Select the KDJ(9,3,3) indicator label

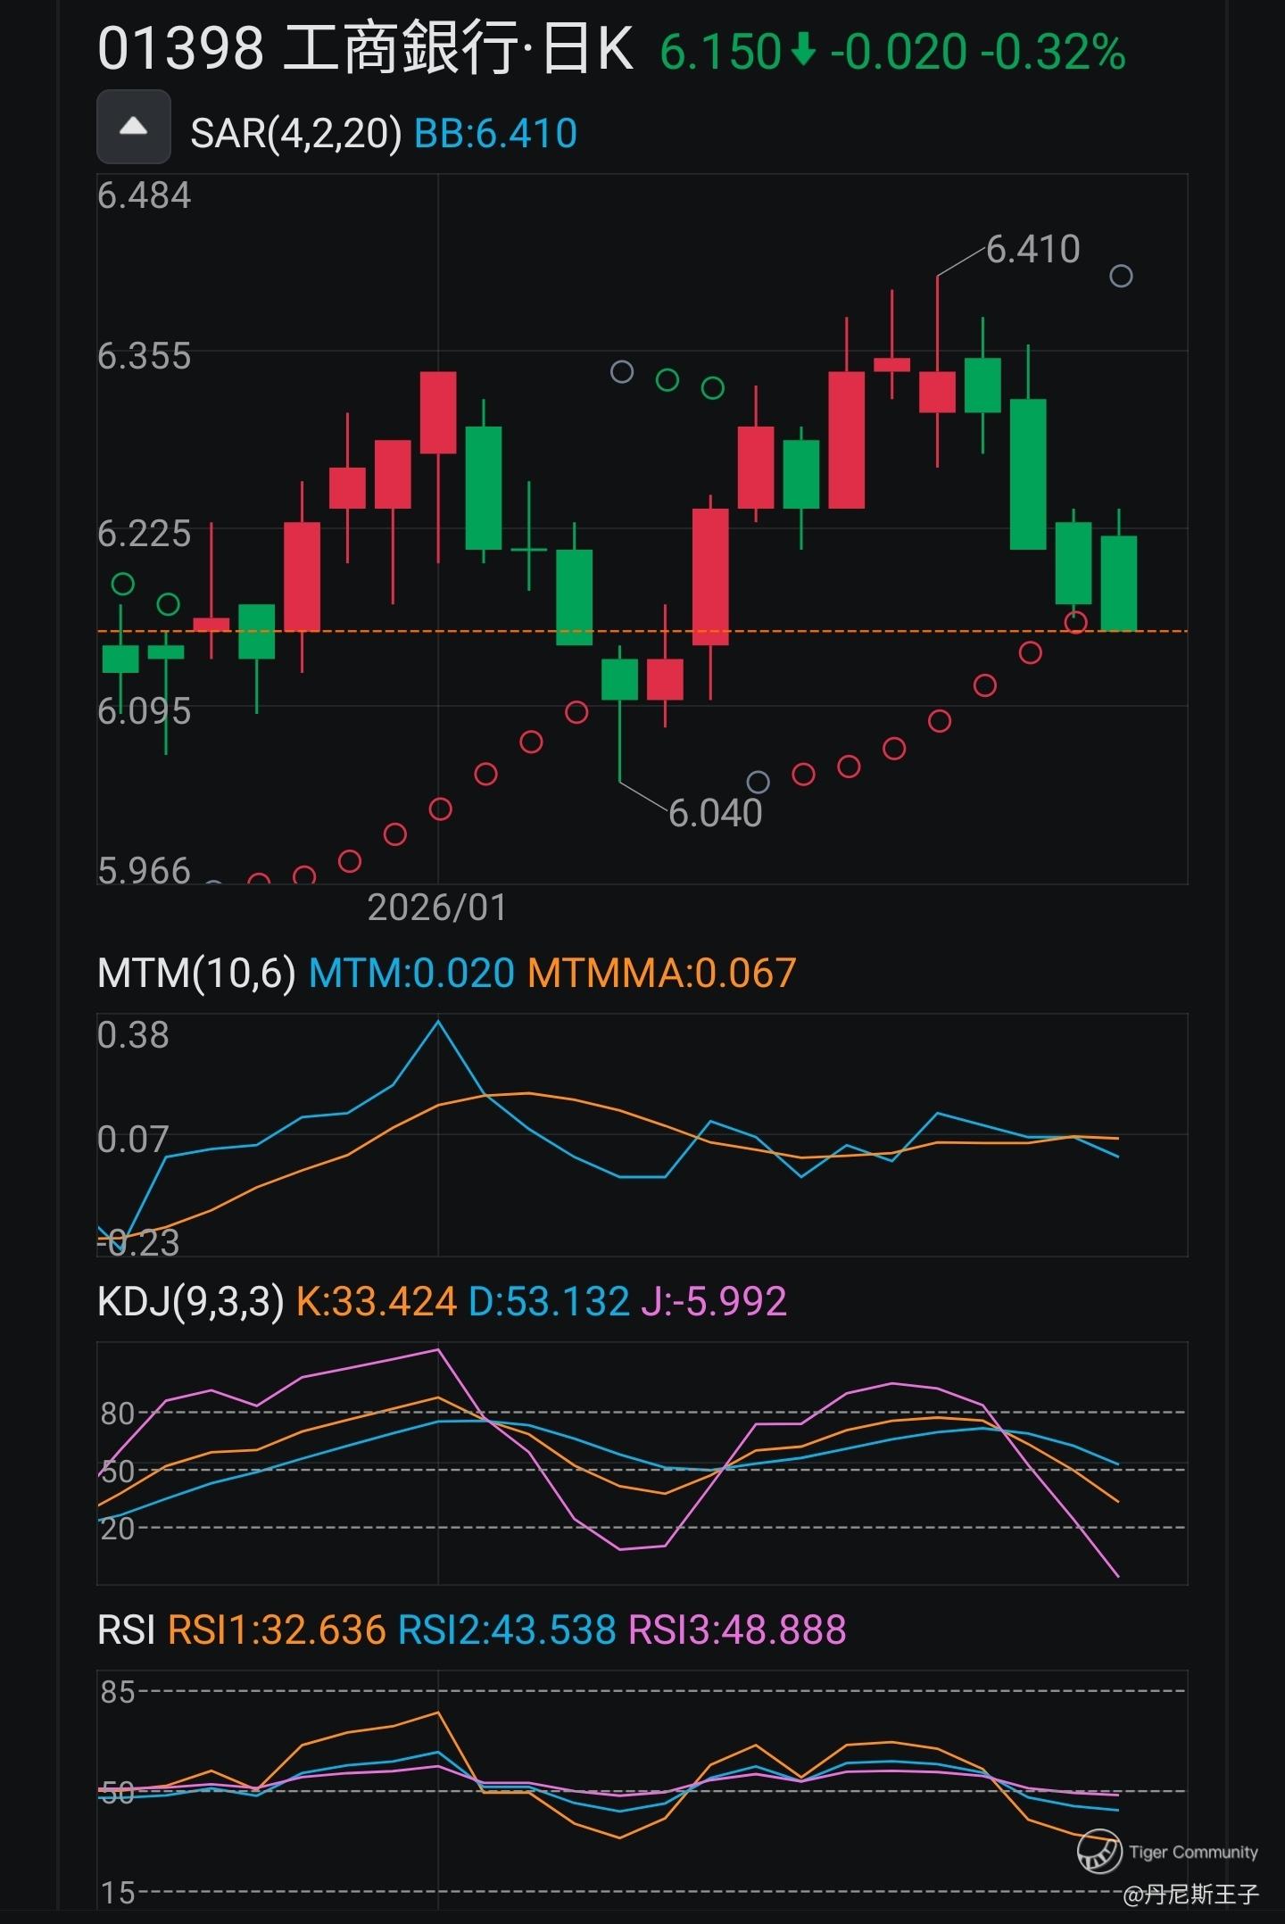tap(190, 1301)
